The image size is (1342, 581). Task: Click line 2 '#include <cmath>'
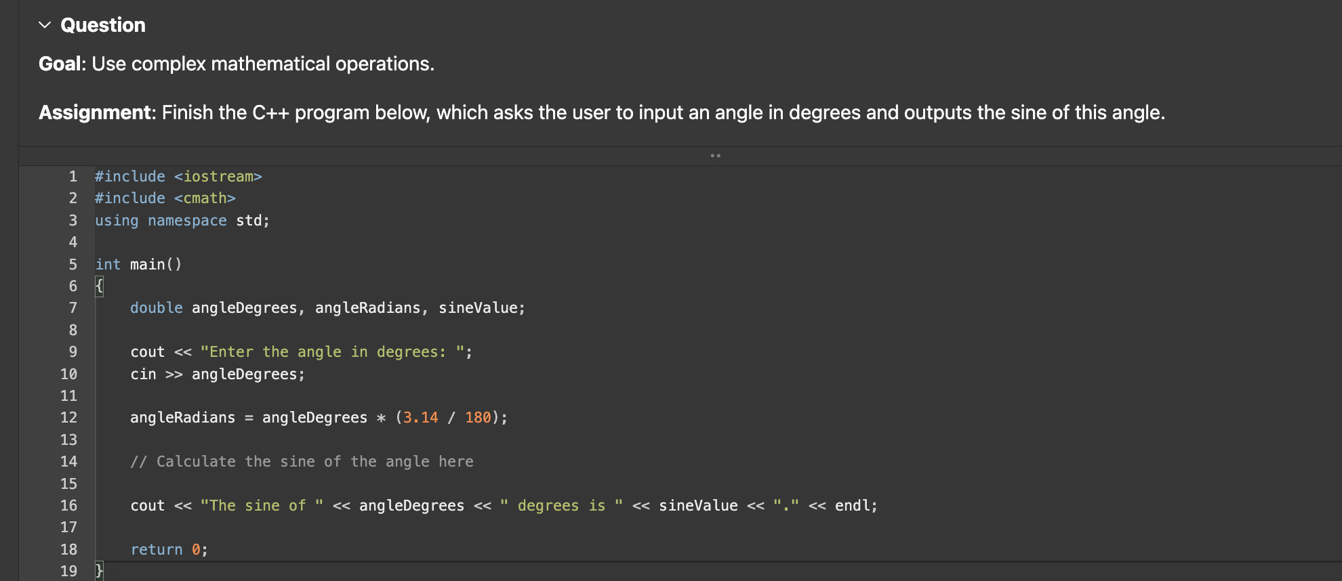click(165, 198)
